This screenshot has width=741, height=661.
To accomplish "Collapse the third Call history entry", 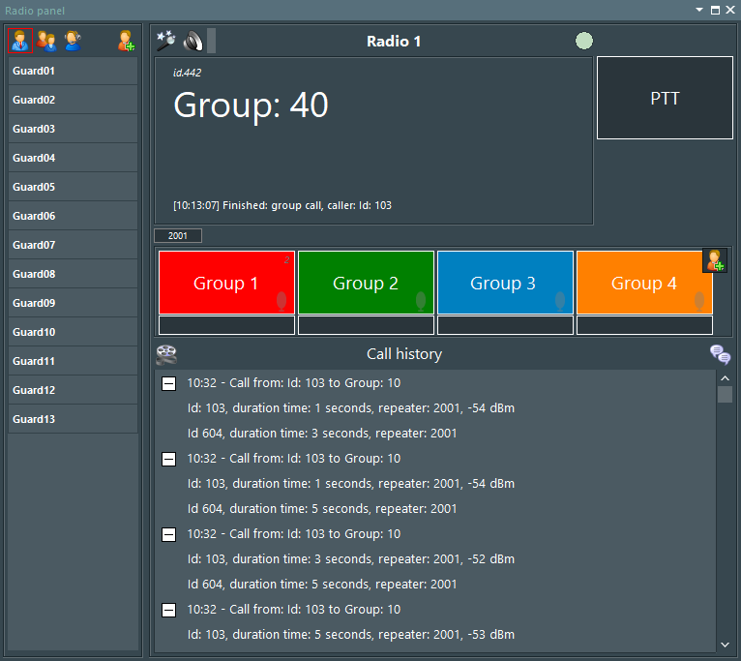I will pyautogui.click(x=169, y=534).
